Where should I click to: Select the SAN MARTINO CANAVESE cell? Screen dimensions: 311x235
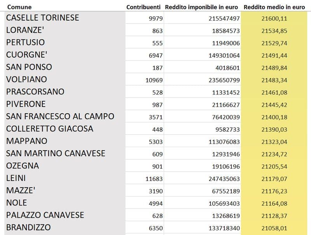pos(56,153)
